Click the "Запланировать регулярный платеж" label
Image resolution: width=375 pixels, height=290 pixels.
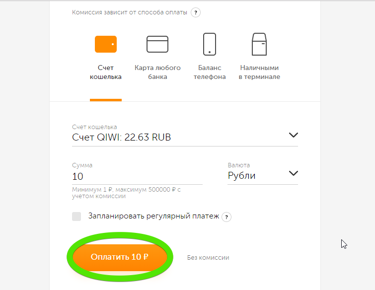(x=153, y=216)
